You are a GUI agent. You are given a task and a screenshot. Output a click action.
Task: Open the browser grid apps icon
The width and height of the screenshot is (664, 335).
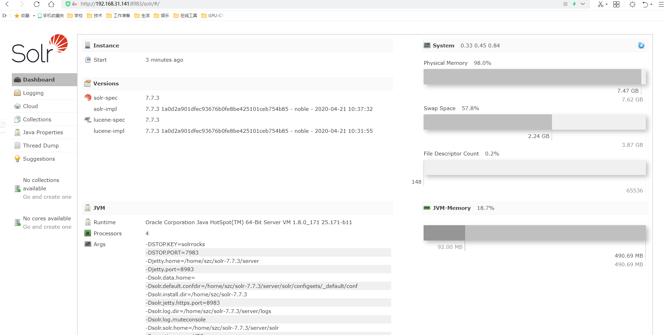(x=617, y=4)
